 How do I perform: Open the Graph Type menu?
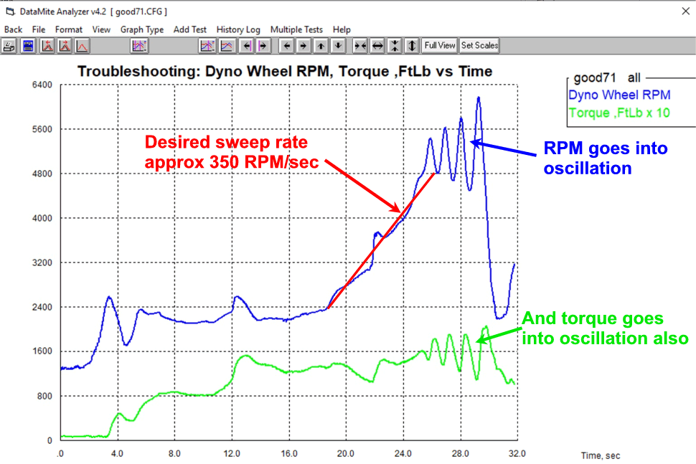142,29
